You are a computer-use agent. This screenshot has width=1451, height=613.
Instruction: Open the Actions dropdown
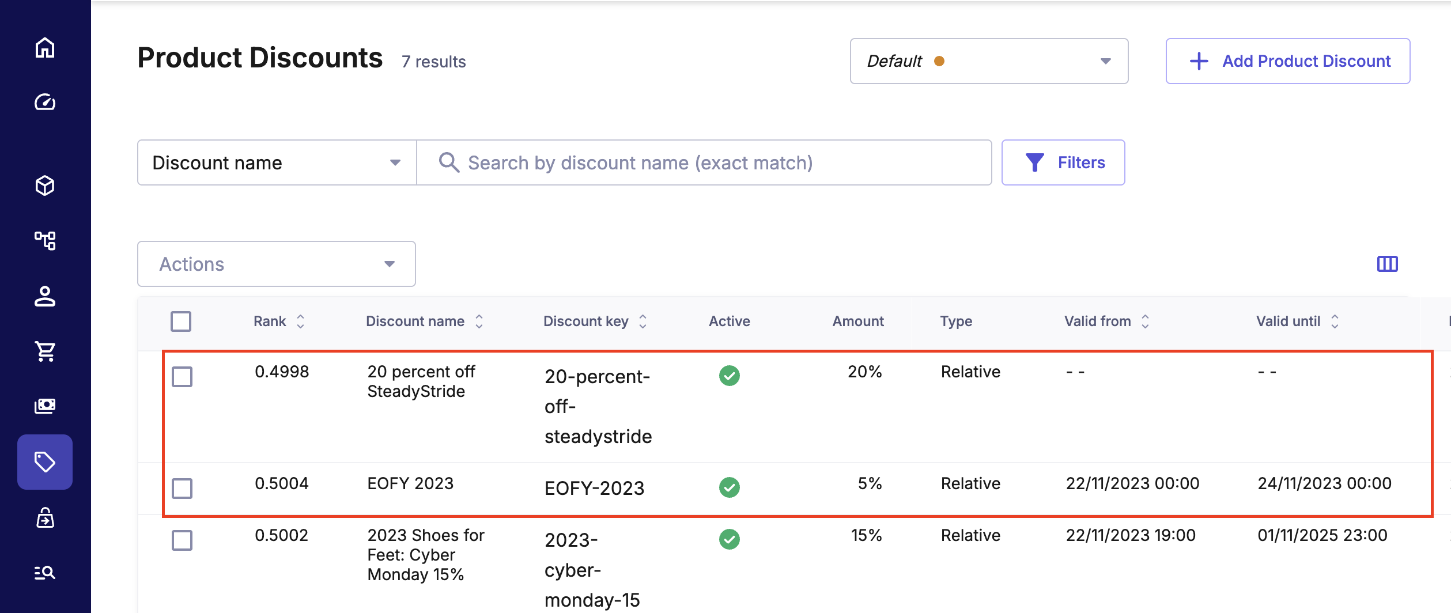coord(277,264)
